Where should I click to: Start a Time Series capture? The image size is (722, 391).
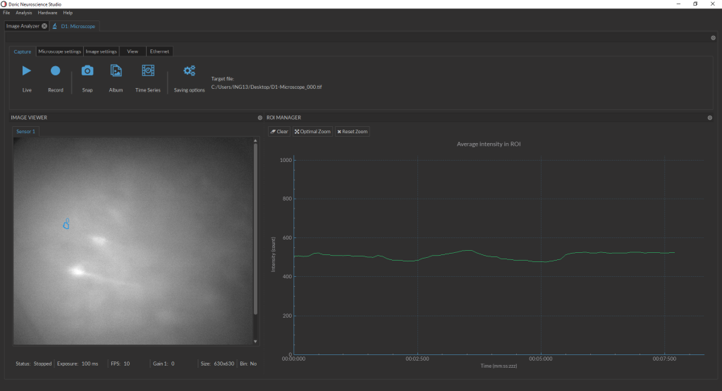[148, 71]
